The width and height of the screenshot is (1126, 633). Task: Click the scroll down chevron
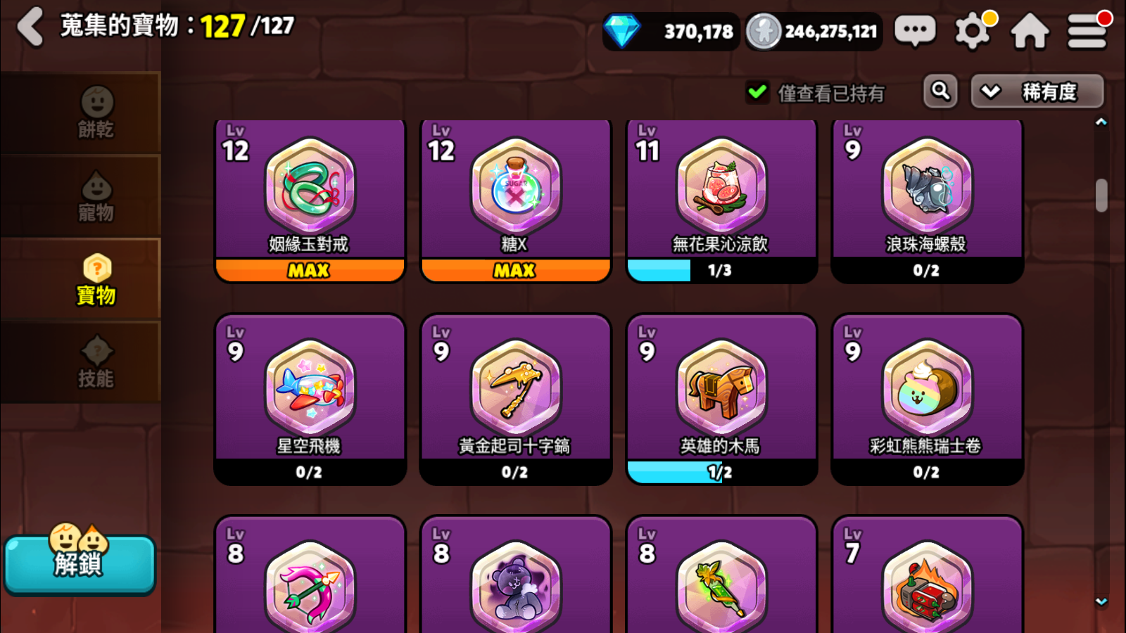(x=1101, y=601)
